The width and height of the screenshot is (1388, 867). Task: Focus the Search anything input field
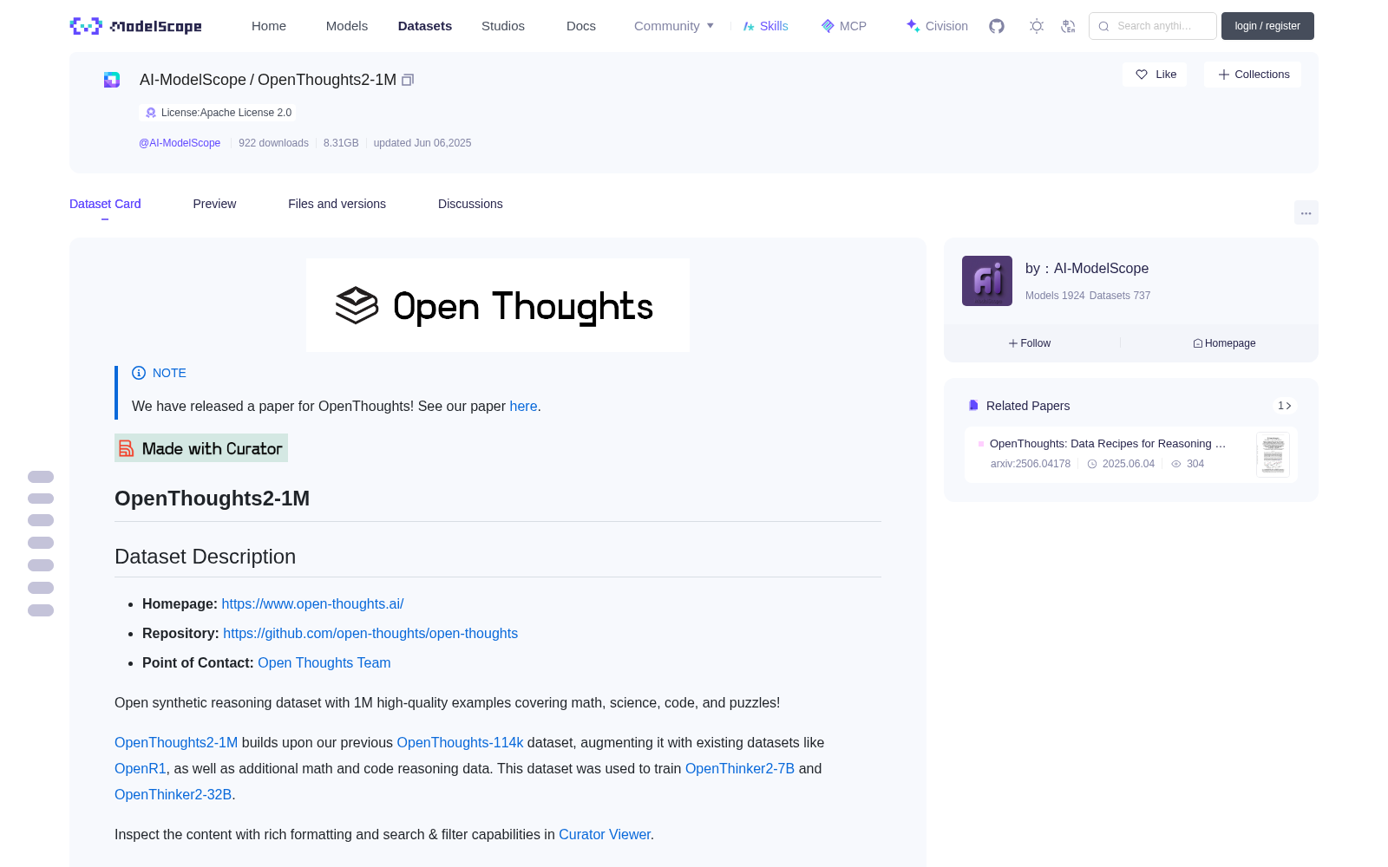[1153, 26]
